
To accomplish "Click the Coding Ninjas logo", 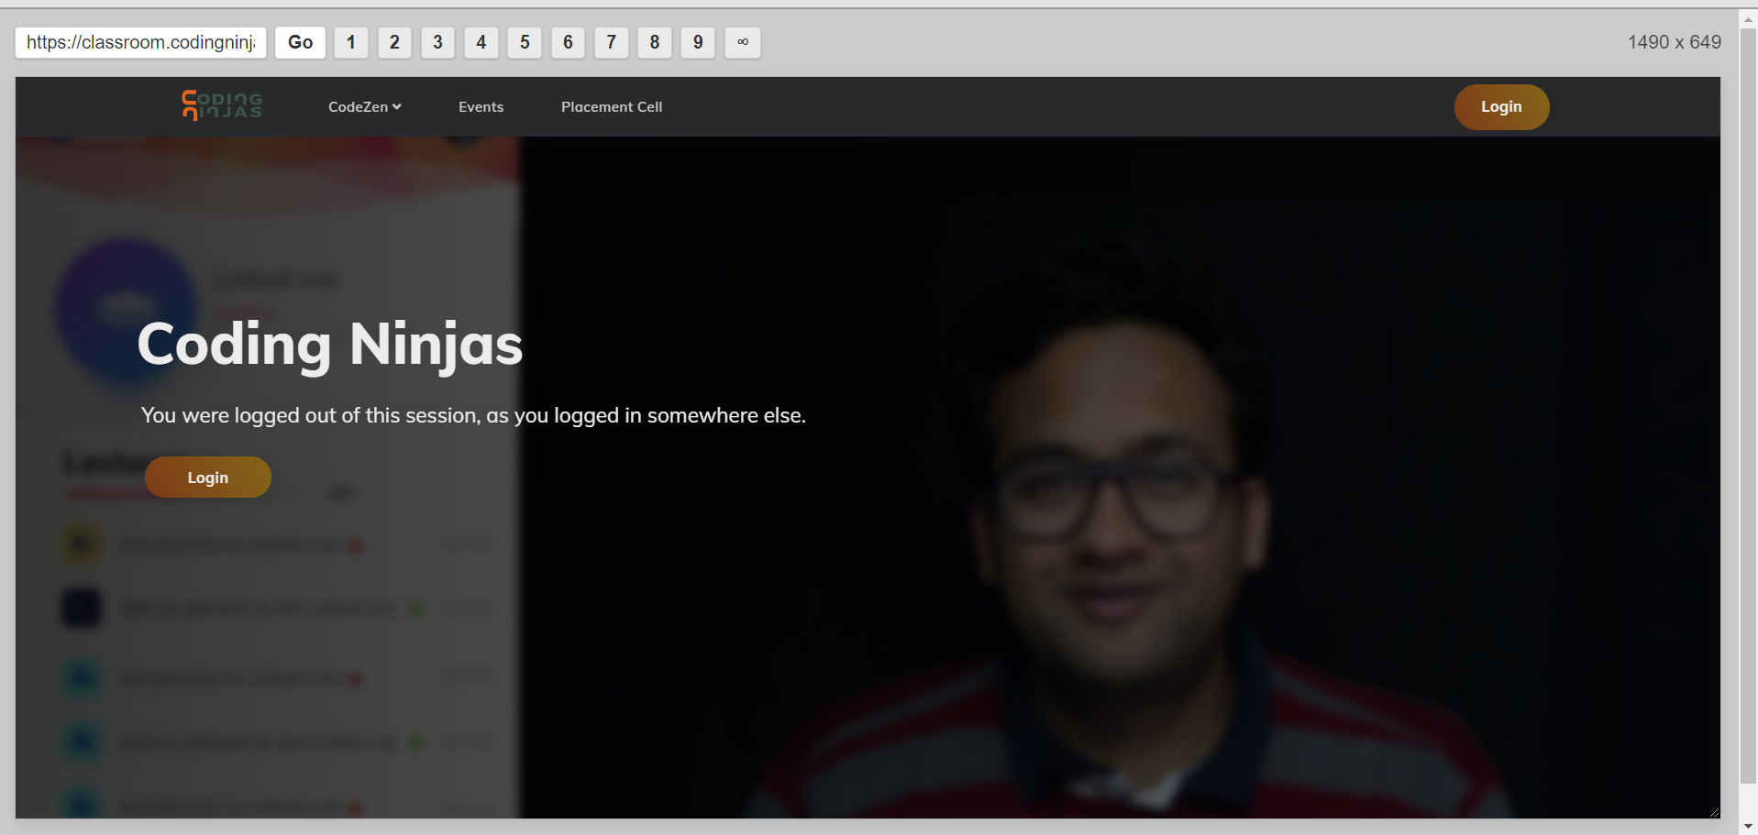I will coord(222,105).
